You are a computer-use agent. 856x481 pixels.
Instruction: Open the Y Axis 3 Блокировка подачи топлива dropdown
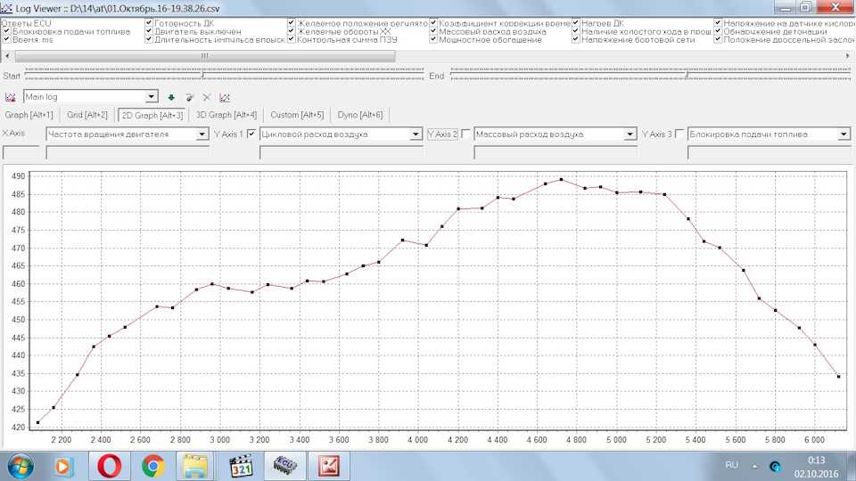(x=844, y=135)
